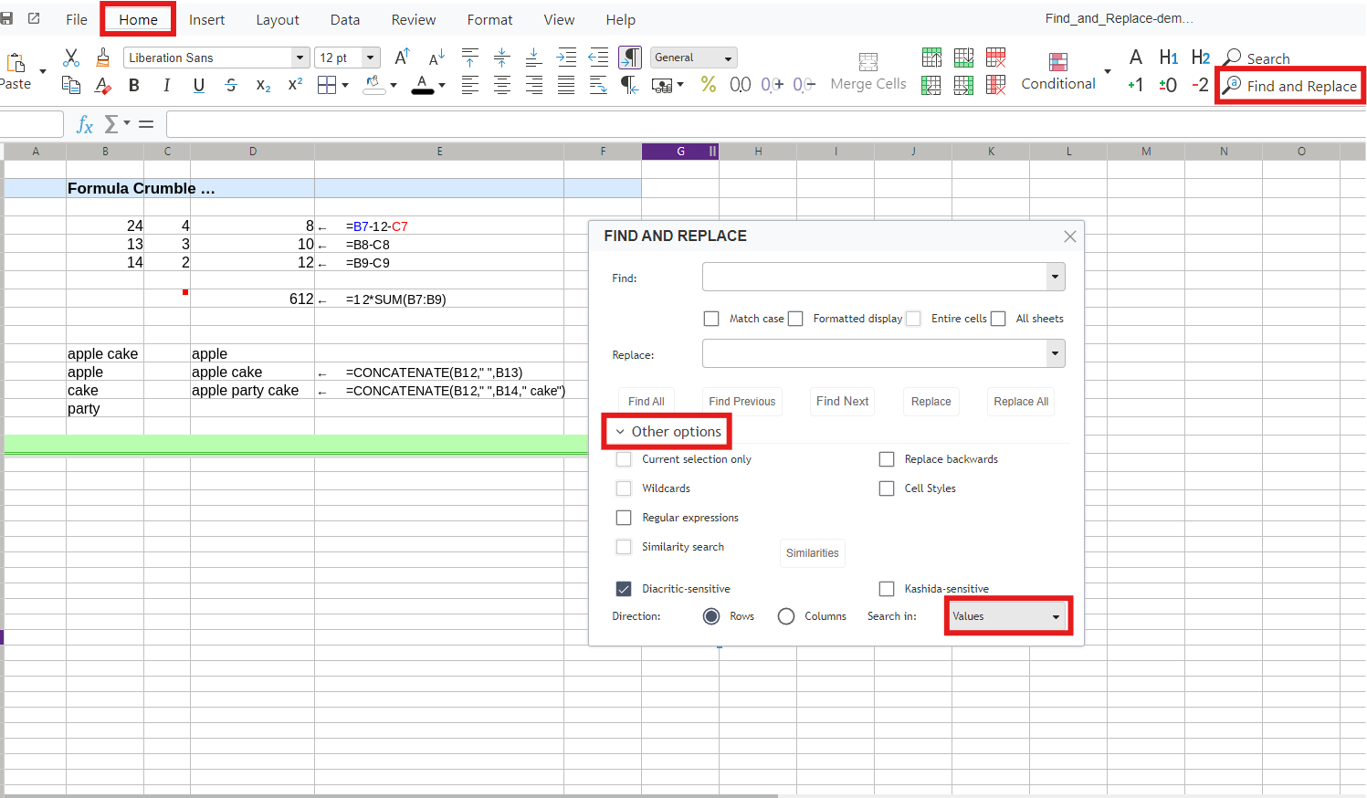Open the Function Wizard (fx)
Viewport: 1367px width, 798px height.
83,123
